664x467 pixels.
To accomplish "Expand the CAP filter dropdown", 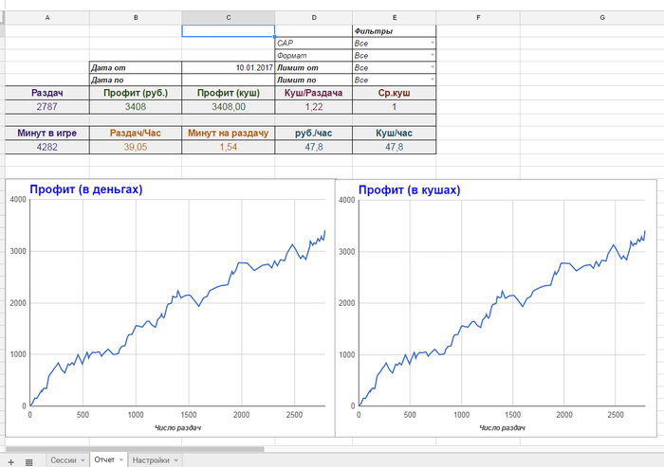I will pos(432,43).
